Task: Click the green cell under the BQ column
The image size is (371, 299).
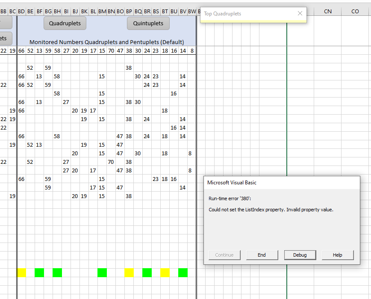Action: (147, 272)
